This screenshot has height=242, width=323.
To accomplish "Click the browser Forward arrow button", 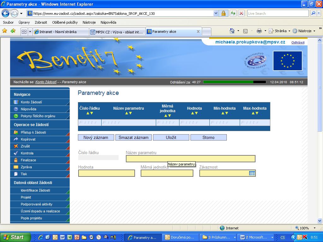I will (14, 14).
